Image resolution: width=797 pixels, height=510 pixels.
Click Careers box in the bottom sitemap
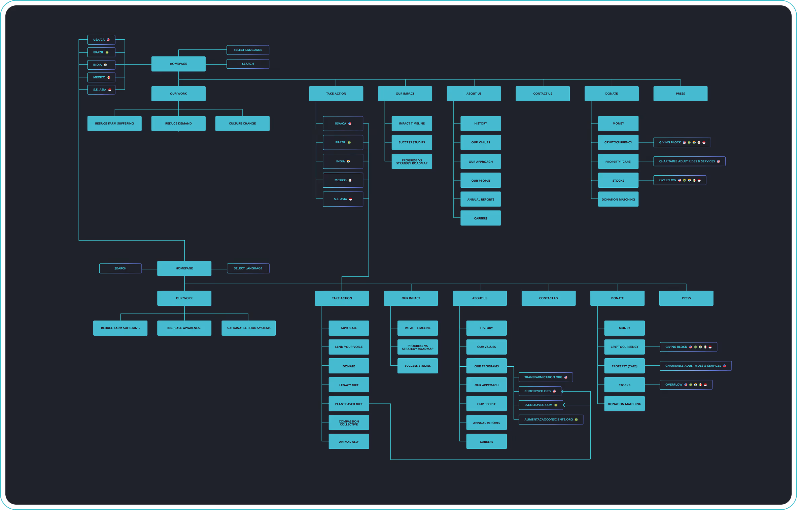pyautogui.click(x=486, y=441)
